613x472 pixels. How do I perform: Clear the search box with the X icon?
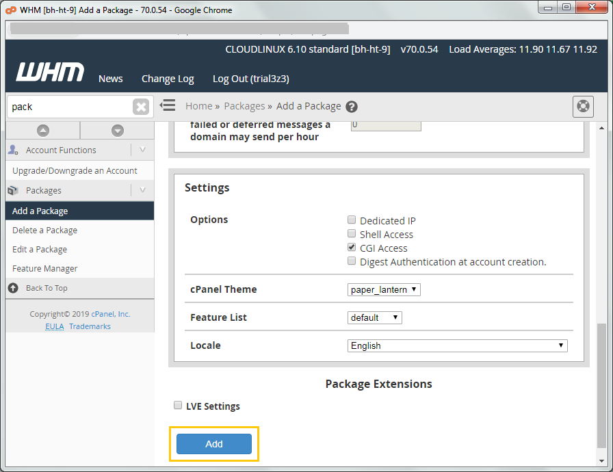point(141,107)
